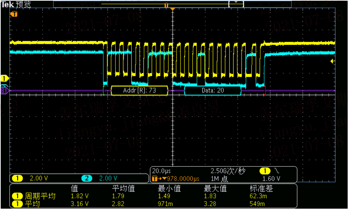Image resolution: width=348 pixels, height=209 pixels.
Task: Click the Data: 20 decode box
Action: coord(212,90)
